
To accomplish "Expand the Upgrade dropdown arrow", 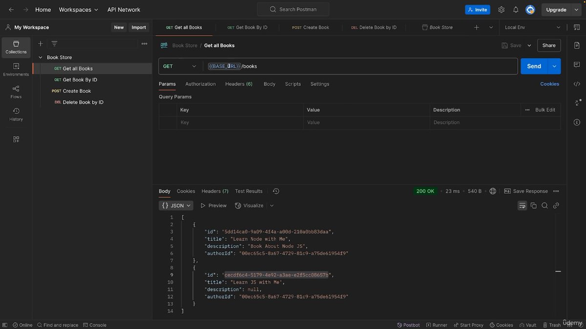I will (577, 10).
